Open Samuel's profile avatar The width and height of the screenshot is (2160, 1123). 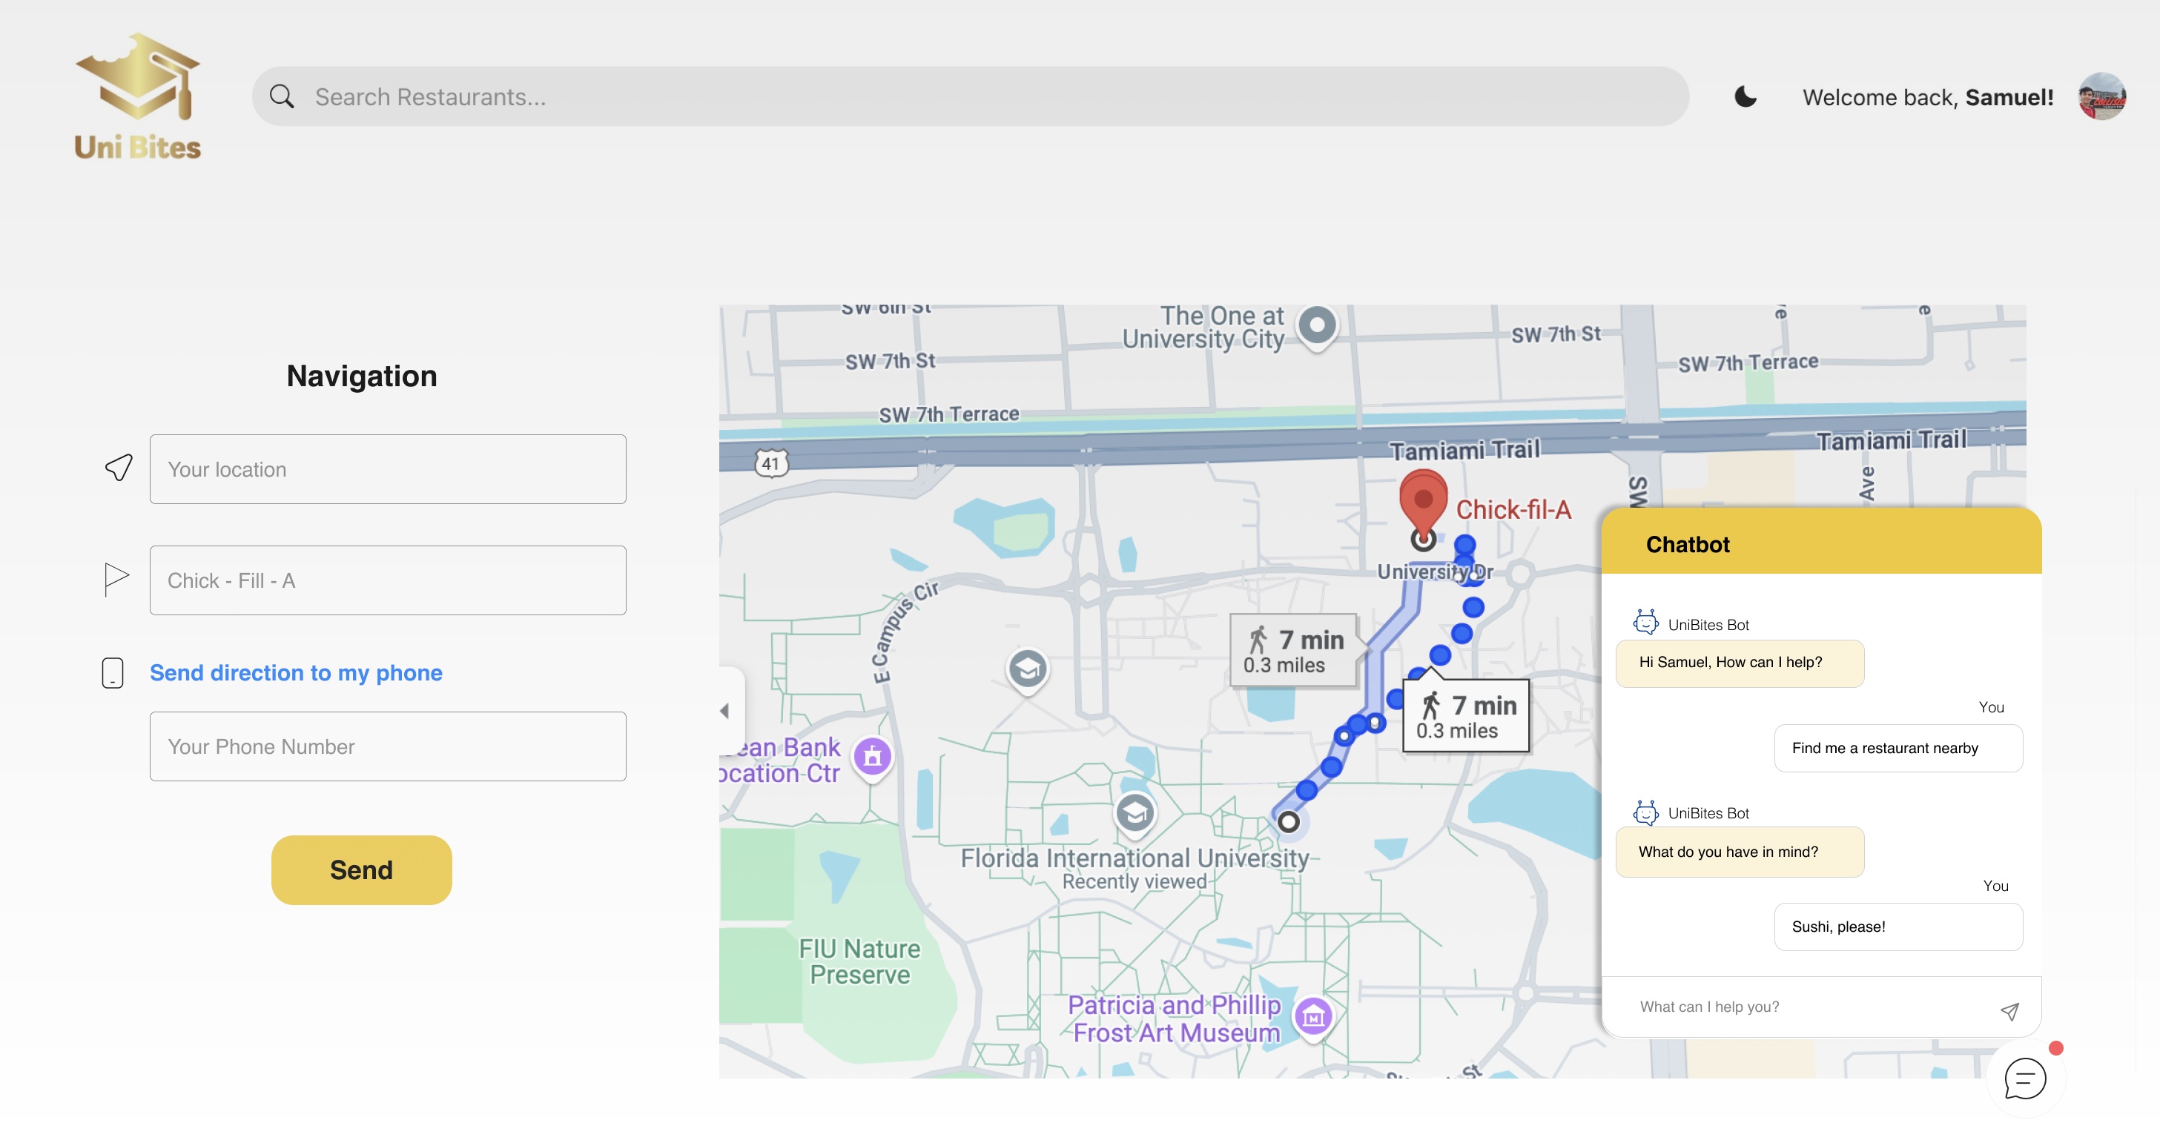click(2101, 96)
